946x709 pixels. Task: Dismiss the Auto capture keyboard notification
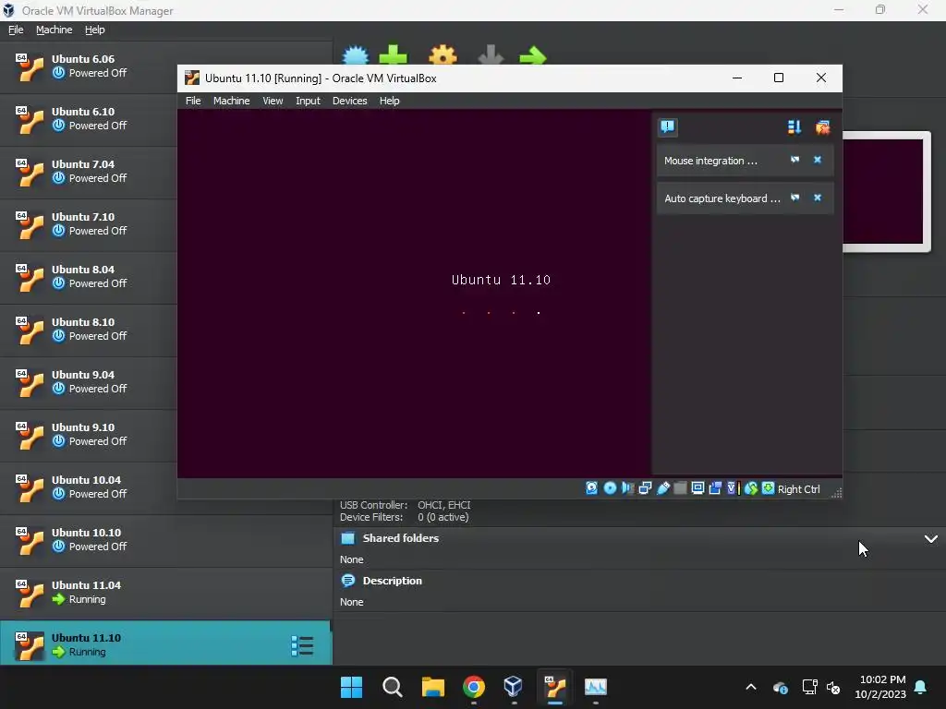pyautogui.click(x=818, y=198)
